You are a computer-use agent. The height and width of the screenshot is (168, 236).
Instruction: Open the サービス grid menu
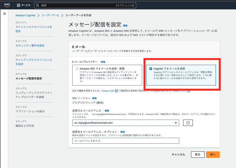[23, 5]
